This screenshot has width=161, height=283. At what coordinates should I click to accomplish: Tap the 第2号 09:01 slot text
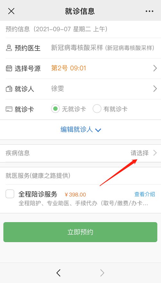point(69,68)
